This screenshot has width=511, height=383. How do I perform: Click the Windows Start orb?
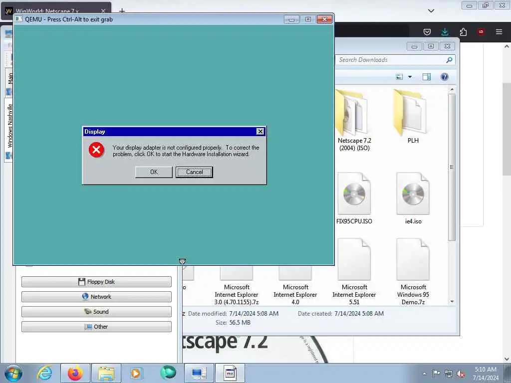pyautogui.click(x=13, y=373)
